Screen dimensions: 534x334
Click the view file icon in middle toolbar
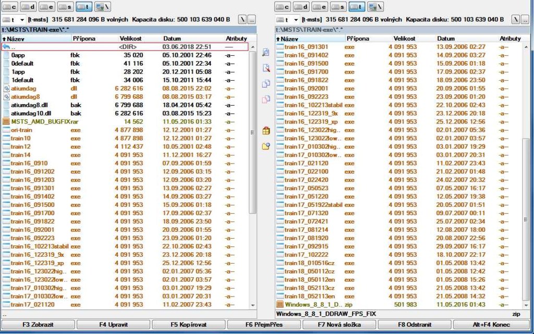tap(266, 53)
